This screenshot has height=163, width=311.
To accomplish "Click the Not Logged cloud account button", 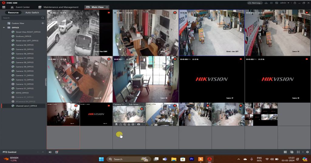I will pyautogui.click(x=255, y=3).
